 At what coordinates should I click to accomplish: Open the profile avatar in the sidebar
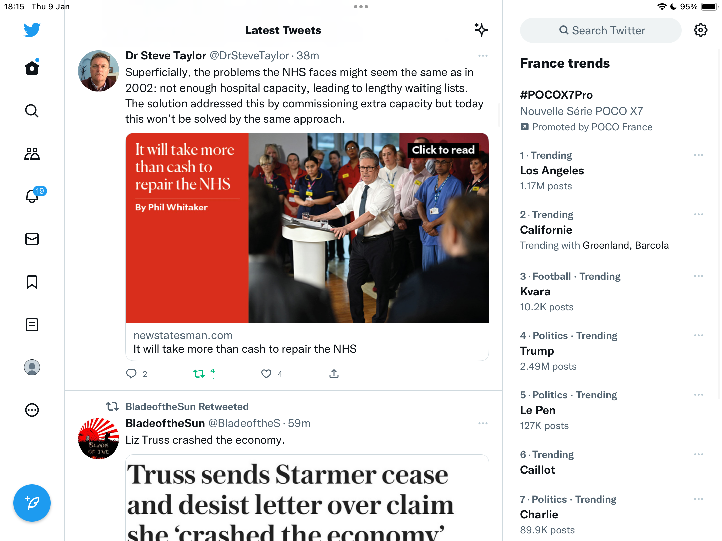click(32, 367)
